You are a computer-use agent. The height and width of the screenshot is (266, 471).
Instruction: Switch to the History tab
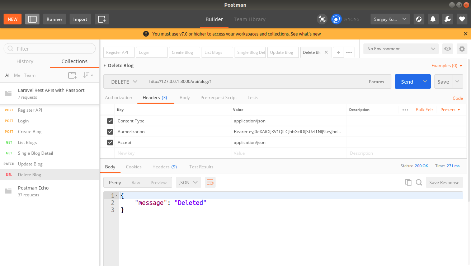click(x=25, y=61)
